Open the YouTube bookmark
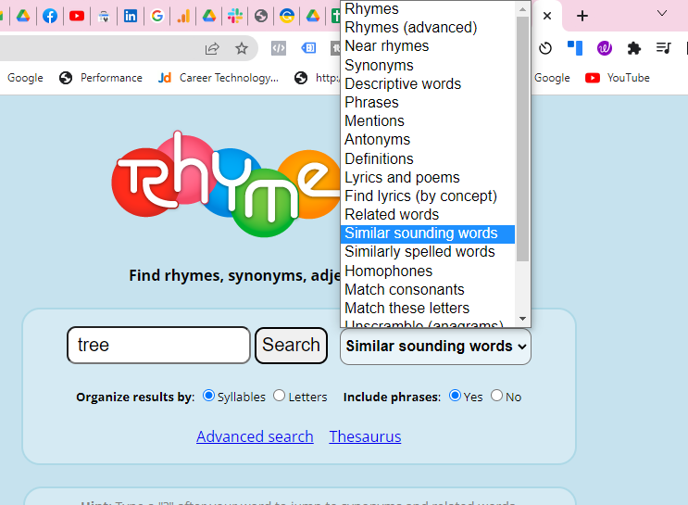The height and width of the screenshot is (505, 688). (x=618, y=78)
